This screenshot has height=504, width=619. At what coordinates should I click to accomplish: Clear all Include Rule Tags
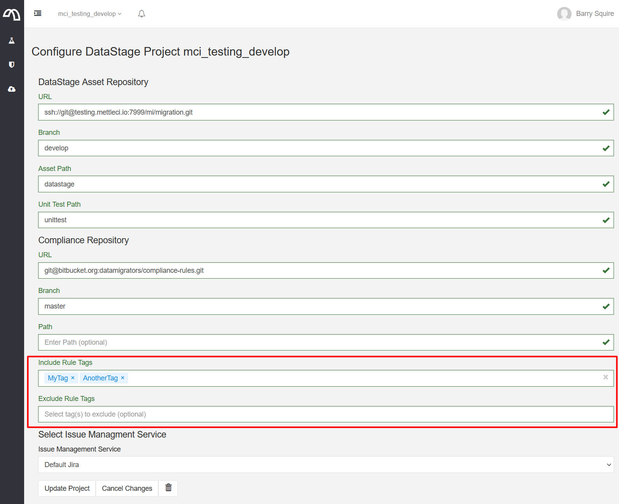click(605, 377)
